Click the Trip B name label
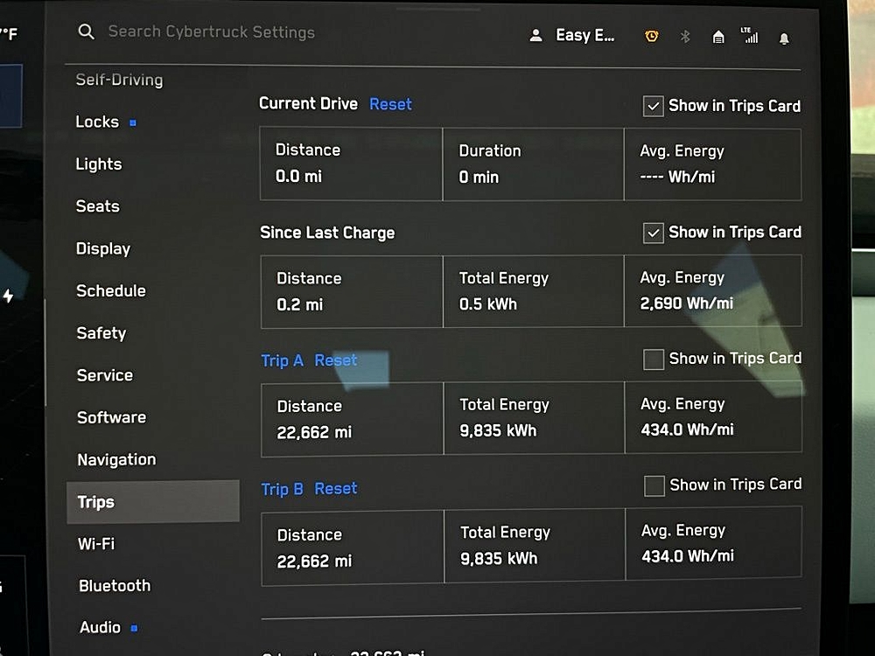The height and width of the screenshot is (656, 875). (282, 489)
